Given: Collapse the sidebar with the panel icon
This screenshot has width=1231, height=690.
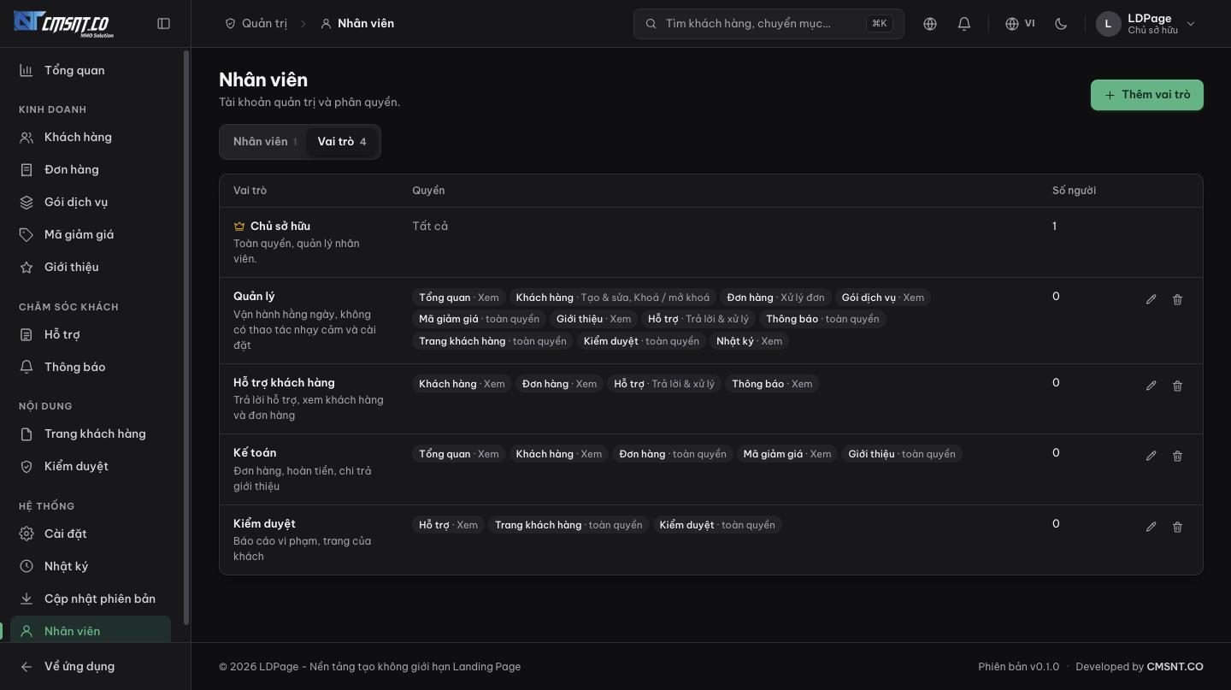Looking at the screenshot, I should coord(164,24).
